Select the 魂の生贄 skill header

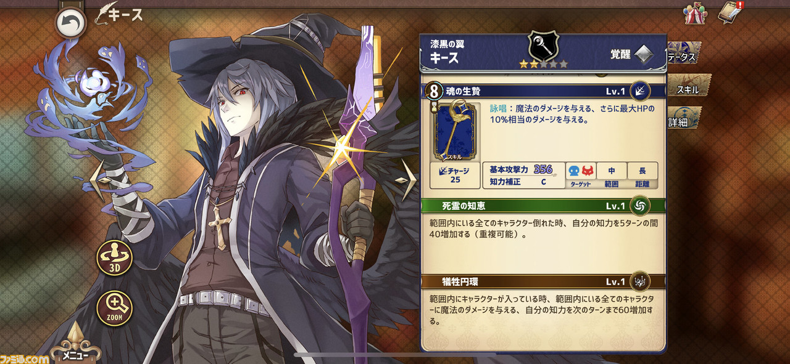pyautogui.click(x=544, y=91)
